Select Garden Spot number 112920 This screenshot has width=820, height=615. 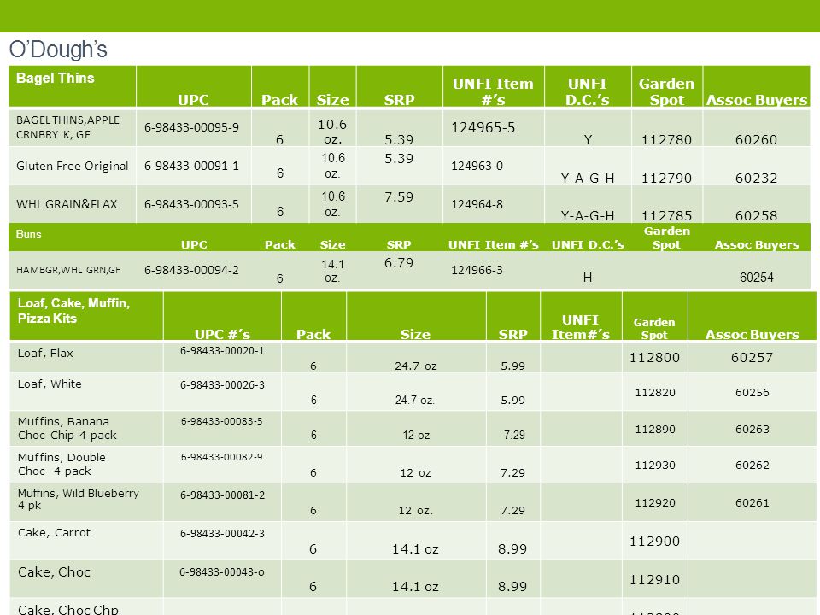pyautogui.click(x=655, y=502)
